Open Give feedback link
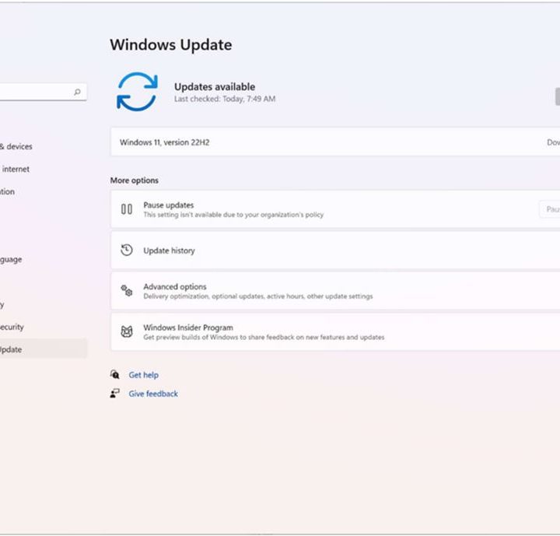Image resolution: width=560 pixels, height=536 pixels. point(153,394)
